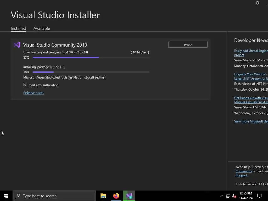The image size is (268, 201).
Task: Click the Type here to search box
Action: (x=54, y=196)
